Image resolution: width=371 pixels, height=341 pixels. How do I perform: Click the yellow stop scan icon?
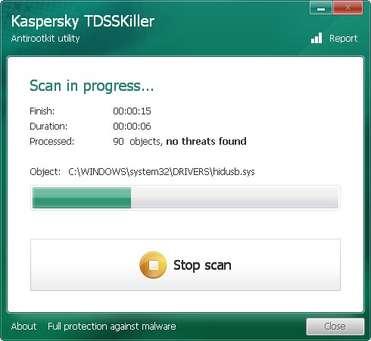point(153,265)
